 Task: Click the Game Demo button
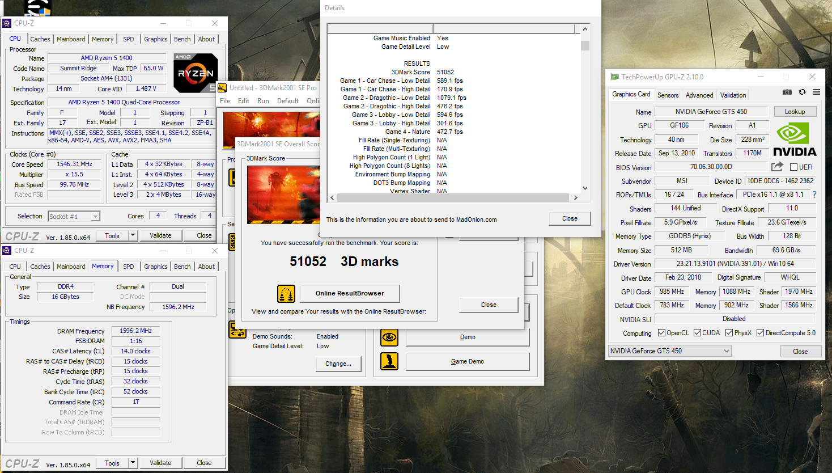[468, 361]
